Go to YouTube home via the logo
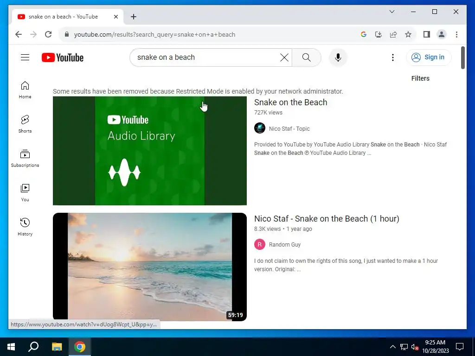The image size is (475, 356). [63, 57]
